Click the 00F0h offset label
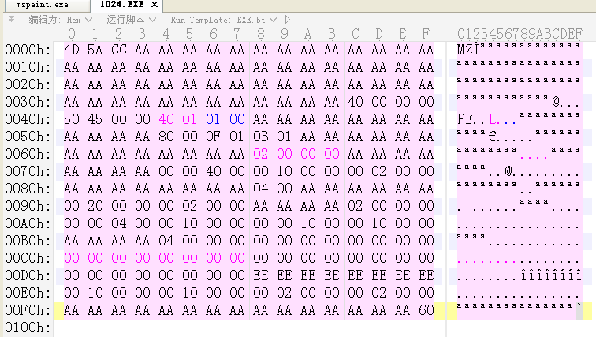The height and width of the screenshot is (337, 596). coord(28,310)
